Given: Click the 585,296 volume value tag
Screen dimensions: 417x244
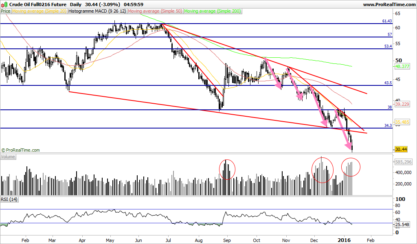Looking at the screenshot, I should pos(403,162).
